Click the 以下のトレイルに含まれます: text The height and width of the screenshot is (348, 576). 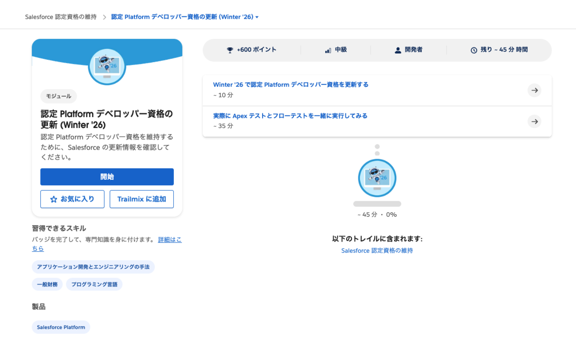click(377, 239)
